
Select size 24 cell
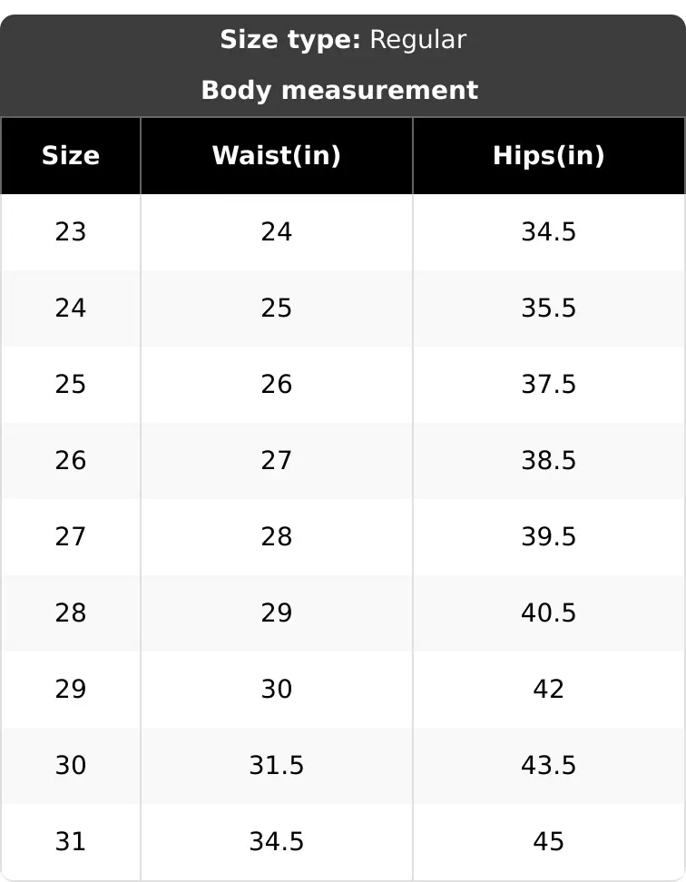click(x=70, y=309)
